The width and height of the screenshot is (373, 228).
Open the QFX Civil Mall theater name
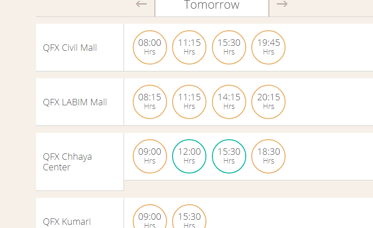pyautogui.click(x=70, y=48)
